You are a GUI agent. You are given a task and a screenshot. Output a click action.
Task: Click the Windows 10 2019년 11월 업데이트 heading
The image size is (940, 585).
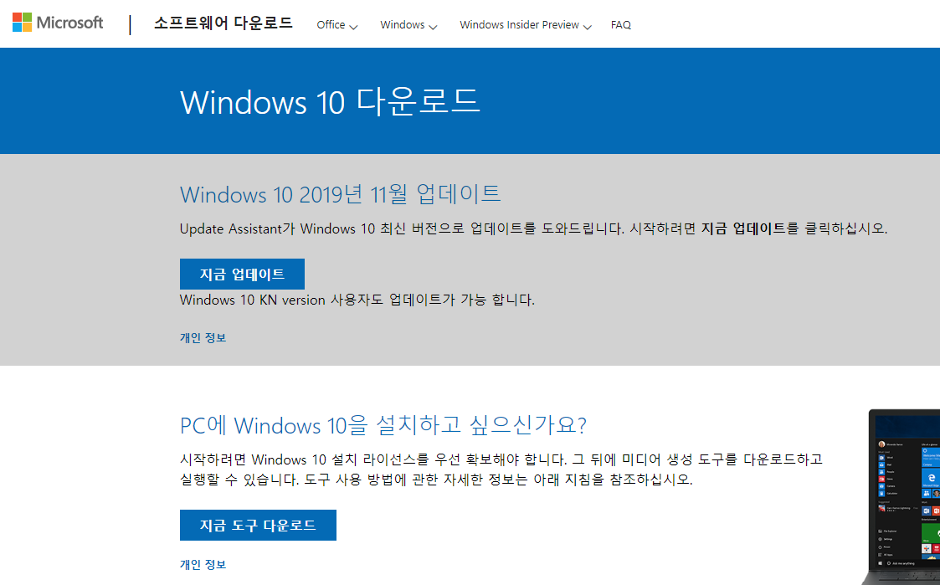[x=340, y=194]
